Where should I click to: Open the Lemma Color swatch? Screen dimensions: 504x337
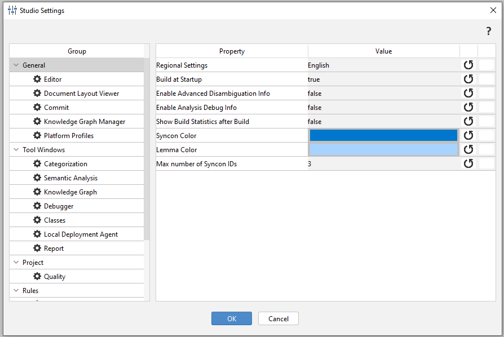click(383, 150)
